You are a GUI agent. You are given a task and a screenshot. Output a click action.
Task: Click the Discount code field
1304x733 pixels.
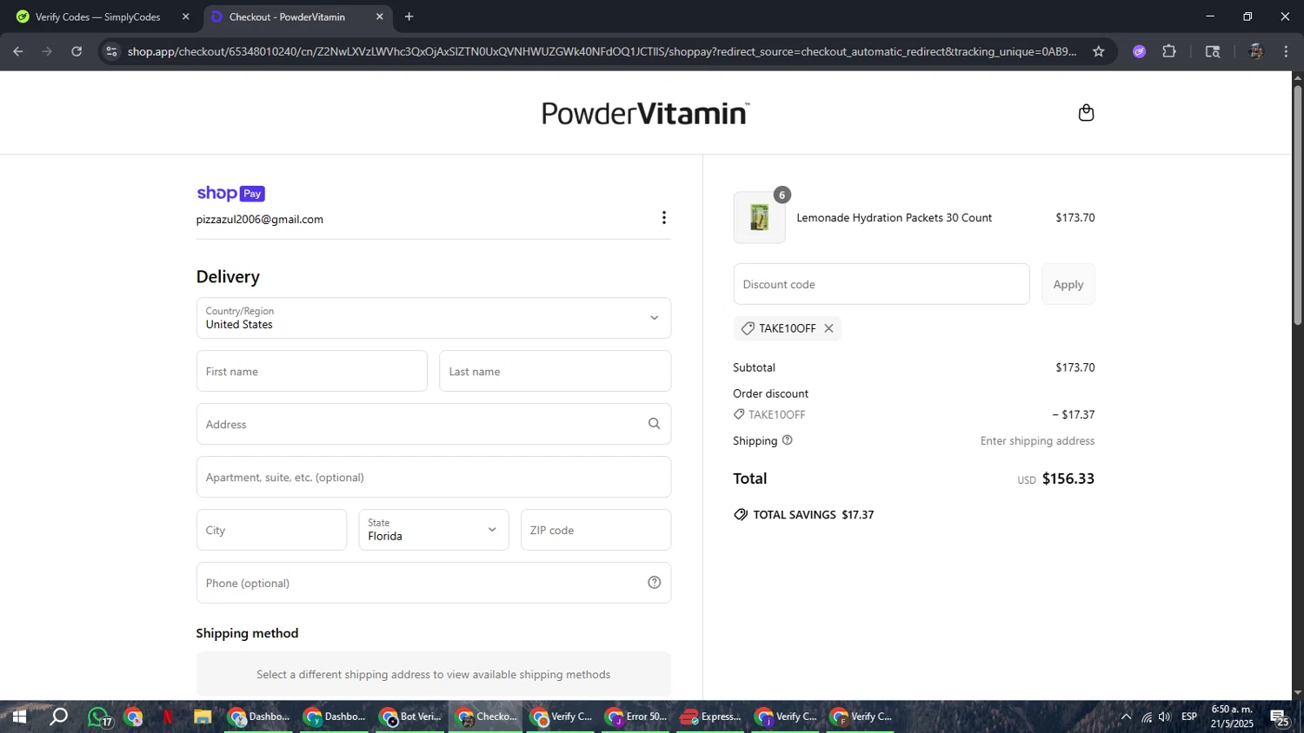882,284
